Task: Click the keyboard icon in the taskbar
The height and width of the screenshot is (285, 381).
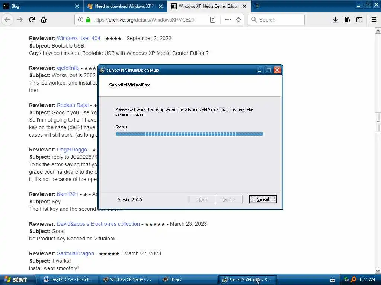Action: coord(333,280)
